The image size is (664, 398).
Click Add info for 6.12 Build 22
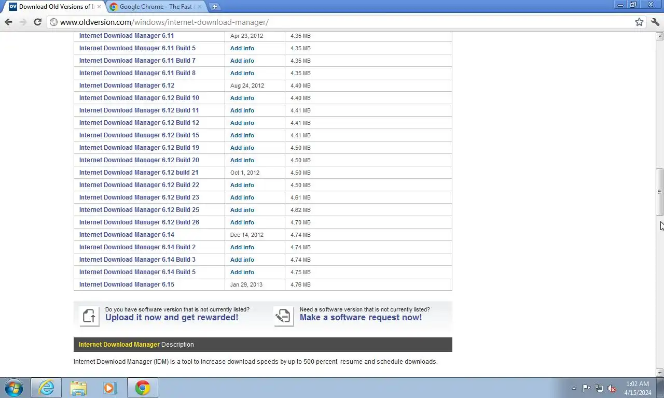pos(242,185)
